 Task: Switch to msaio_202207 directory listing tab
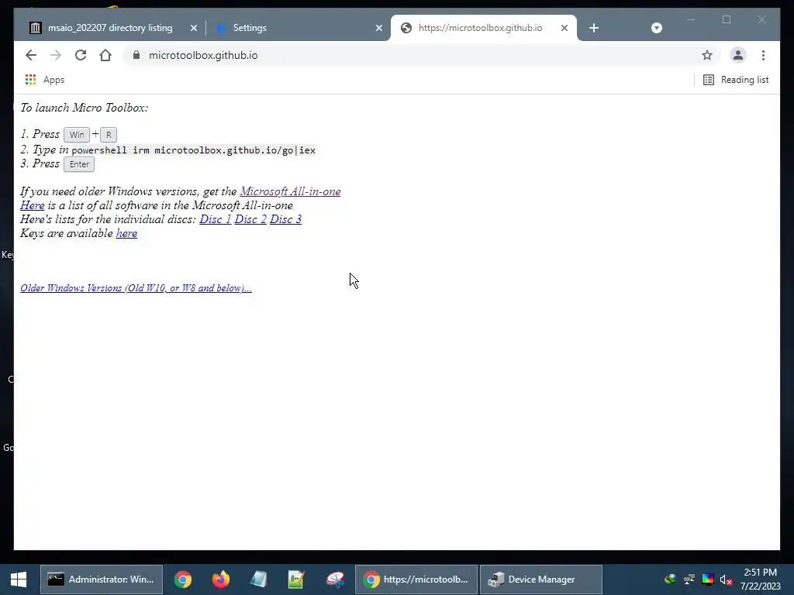click(109, 28)
